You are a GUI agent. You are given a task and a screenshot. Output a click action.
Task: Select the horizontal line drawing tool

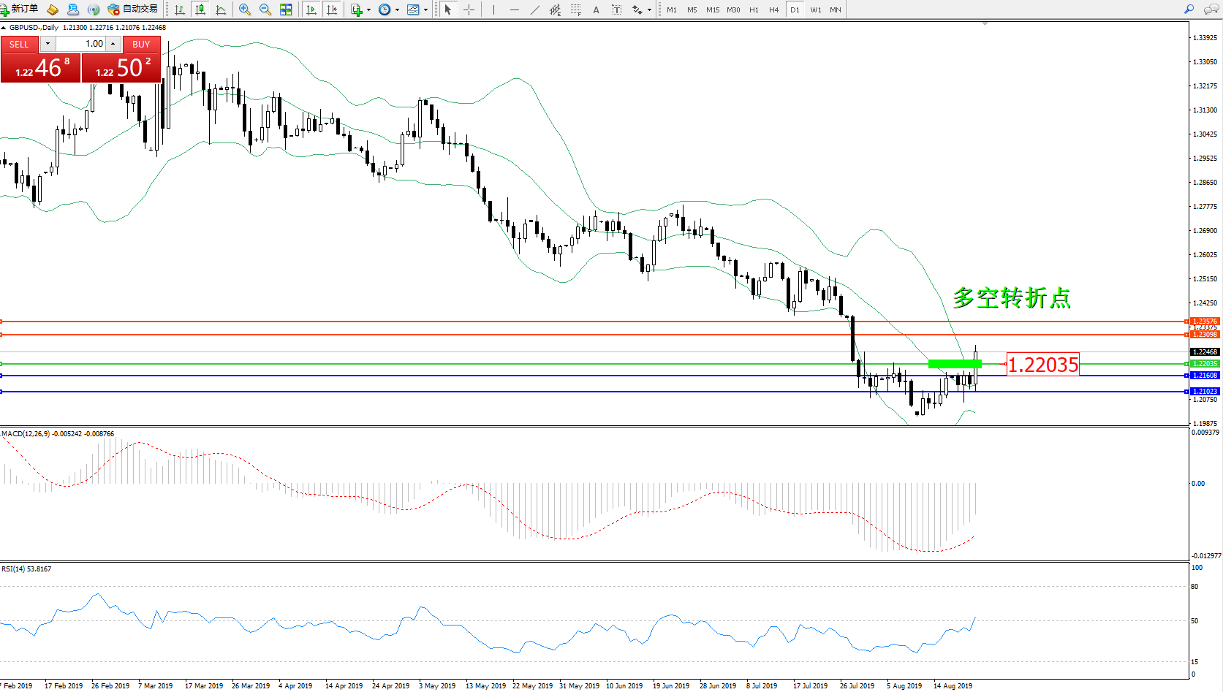tap(515, 9)
